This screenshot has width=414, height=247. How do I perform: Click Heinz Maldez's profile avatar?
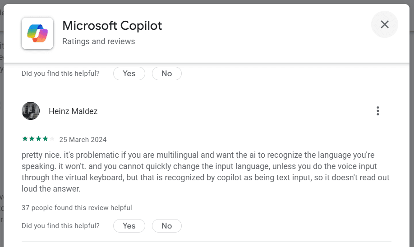[31, 111]
